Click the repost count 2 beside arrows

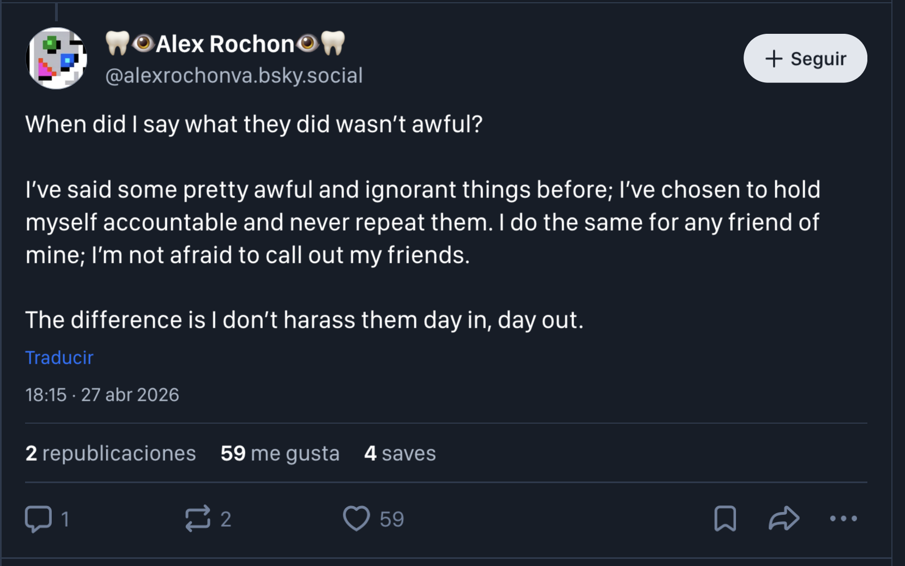point(226,519)
